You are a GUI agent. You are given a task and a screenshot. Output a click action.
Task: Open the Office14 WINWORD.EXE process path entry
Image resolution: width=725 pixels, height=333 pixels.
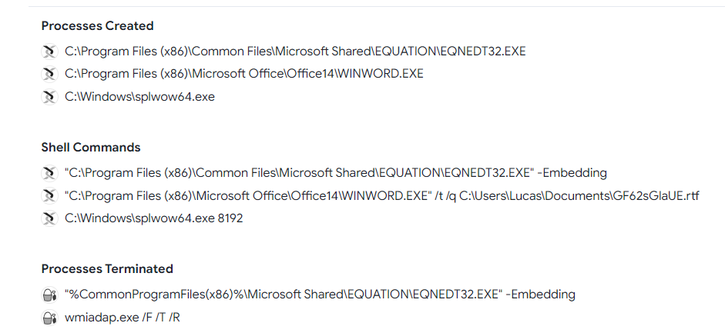[x=244, y=75]
